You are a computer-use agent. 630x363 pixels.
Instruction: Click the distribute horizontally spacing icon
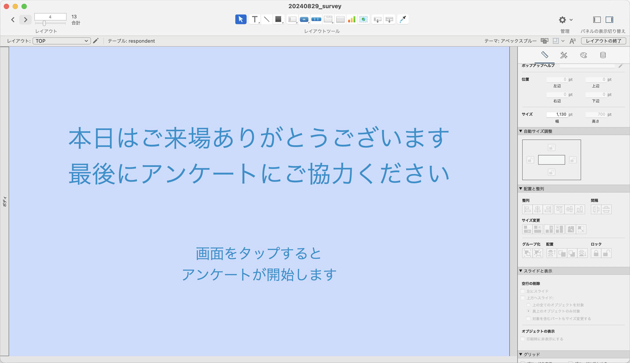(x=596, y=210)
